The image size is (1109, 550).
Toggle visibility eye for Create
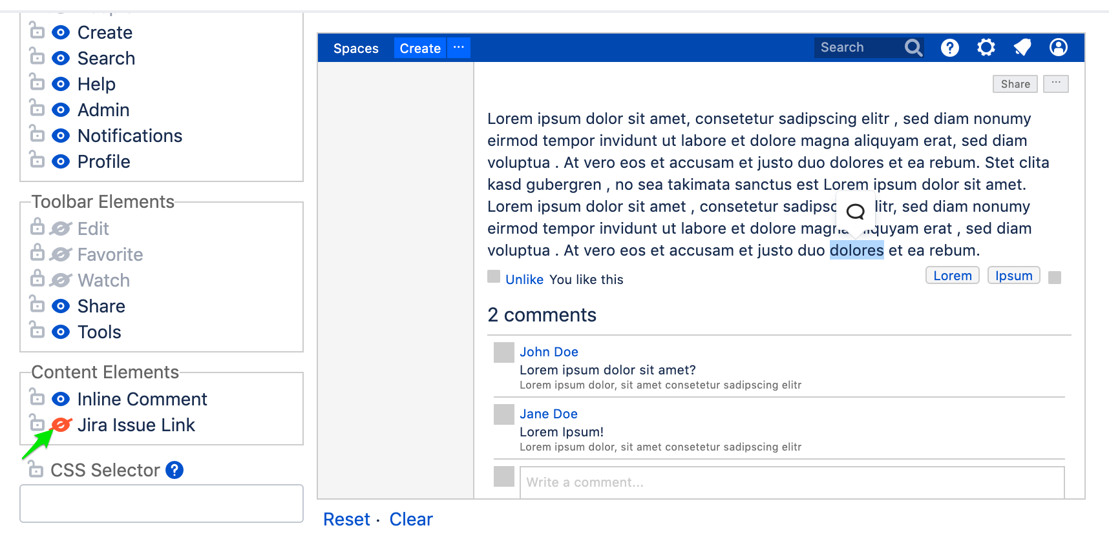pyautogui.click(x=60, y=32)
